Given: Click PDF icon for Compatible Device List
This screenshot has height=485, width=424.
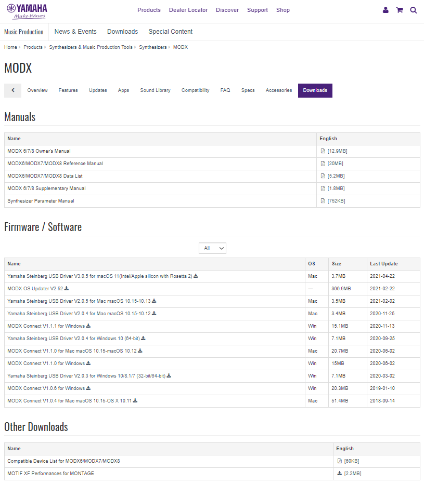Looking at the screenshot, I should coord(340,461).
